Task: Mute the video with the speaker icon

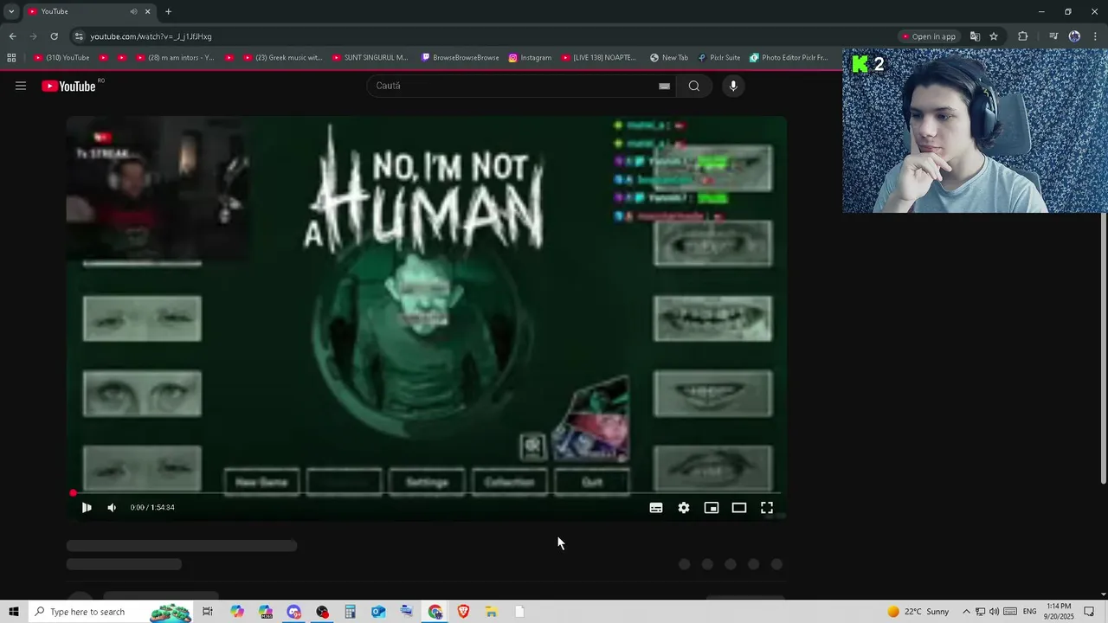Action: point(112,508)
